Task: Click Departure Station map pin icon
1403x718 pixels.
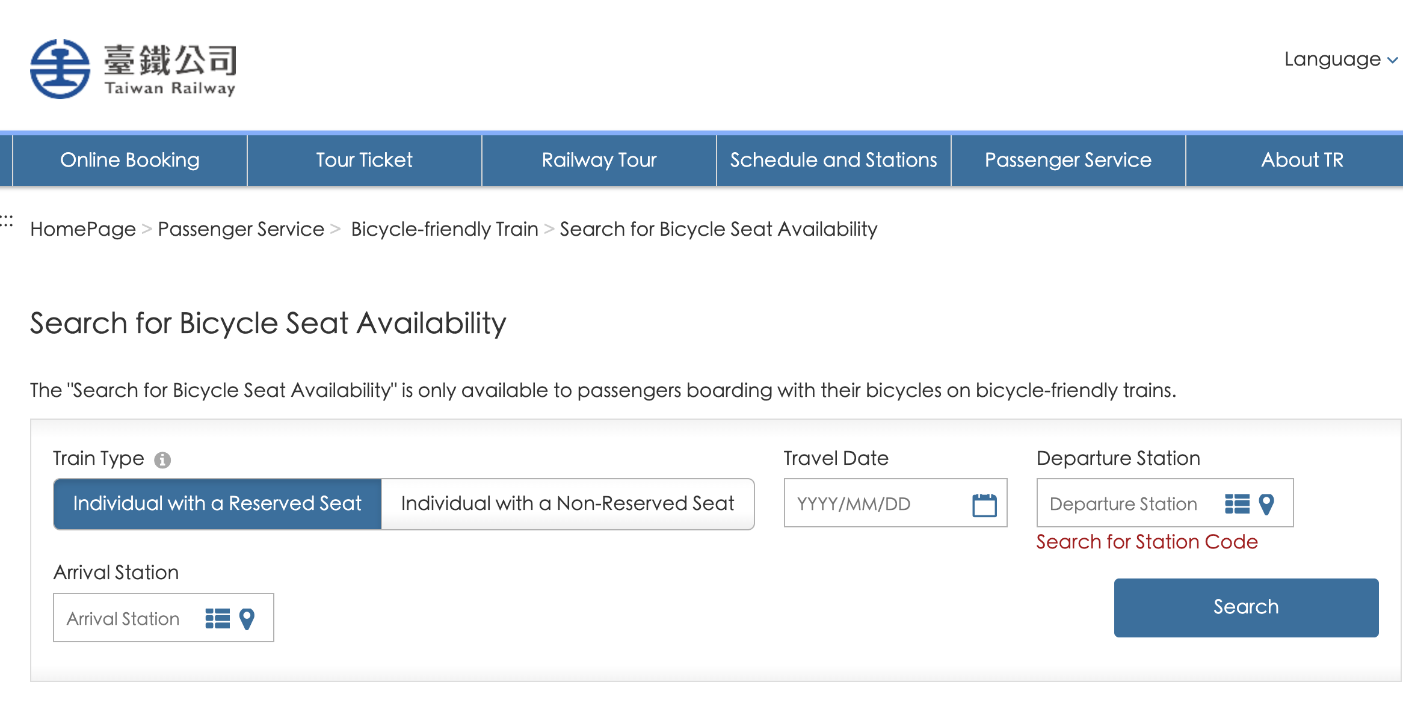Action: click(x=1266, y=504)
